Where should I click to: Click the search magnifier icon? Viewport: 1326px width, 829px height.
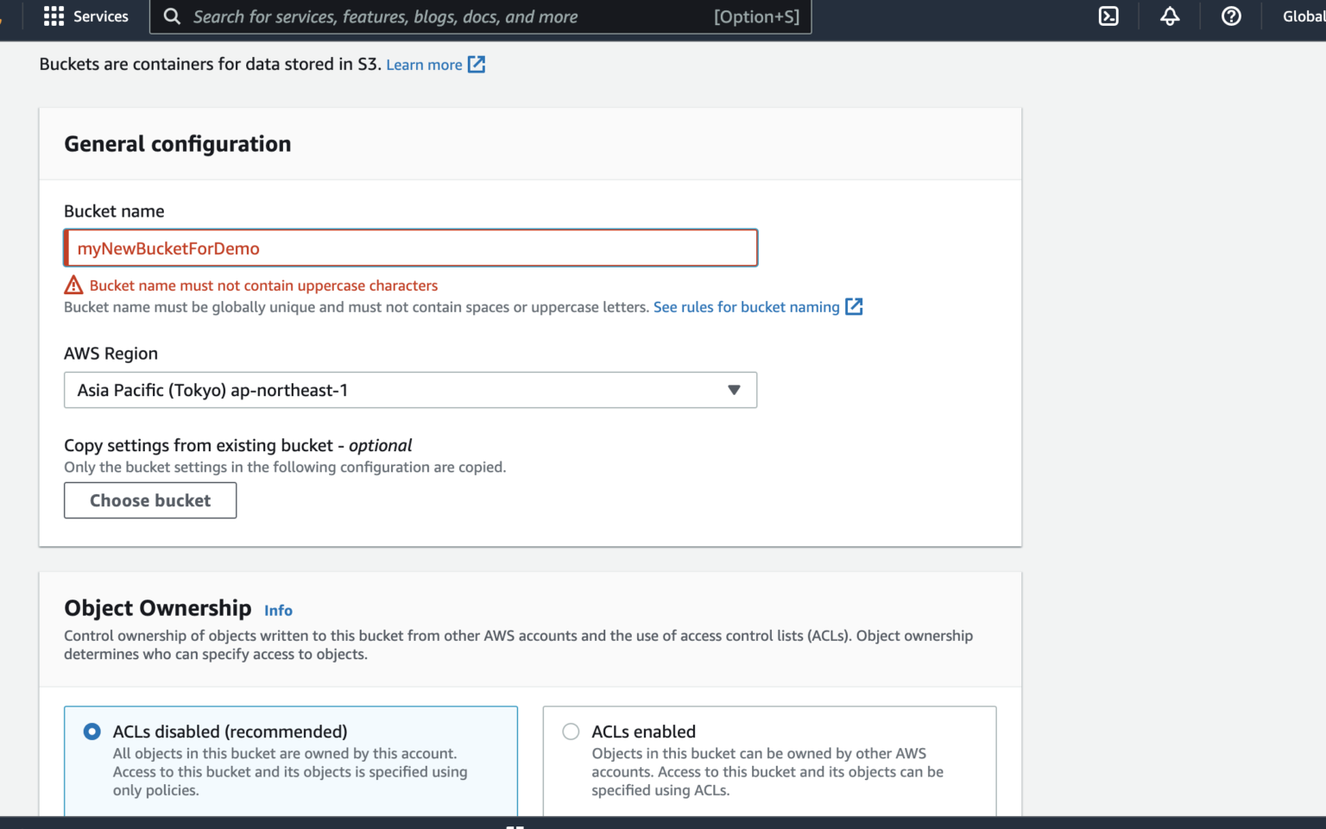172,16
